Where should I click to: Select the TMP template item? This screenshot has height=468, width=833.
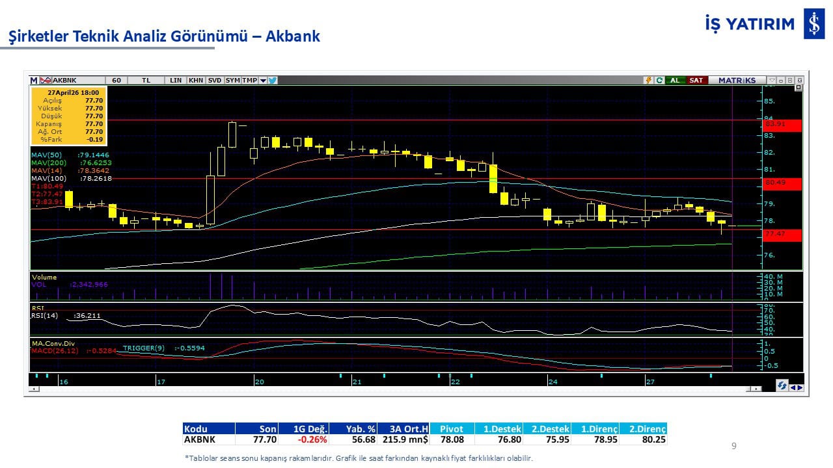249,81
